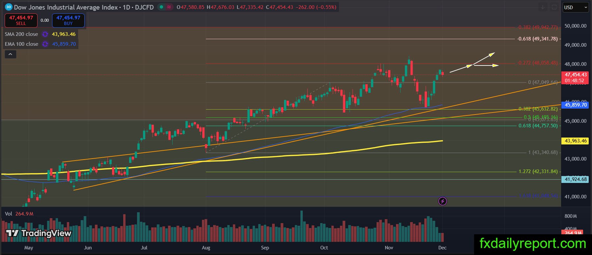
Task: Click the Nov label on the time axis
Action: pyautogui.click(x=389, y=248)
